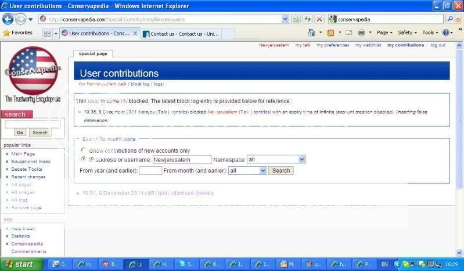
Task: Open diff link for the 10:01 contribution
Action: 150,193
